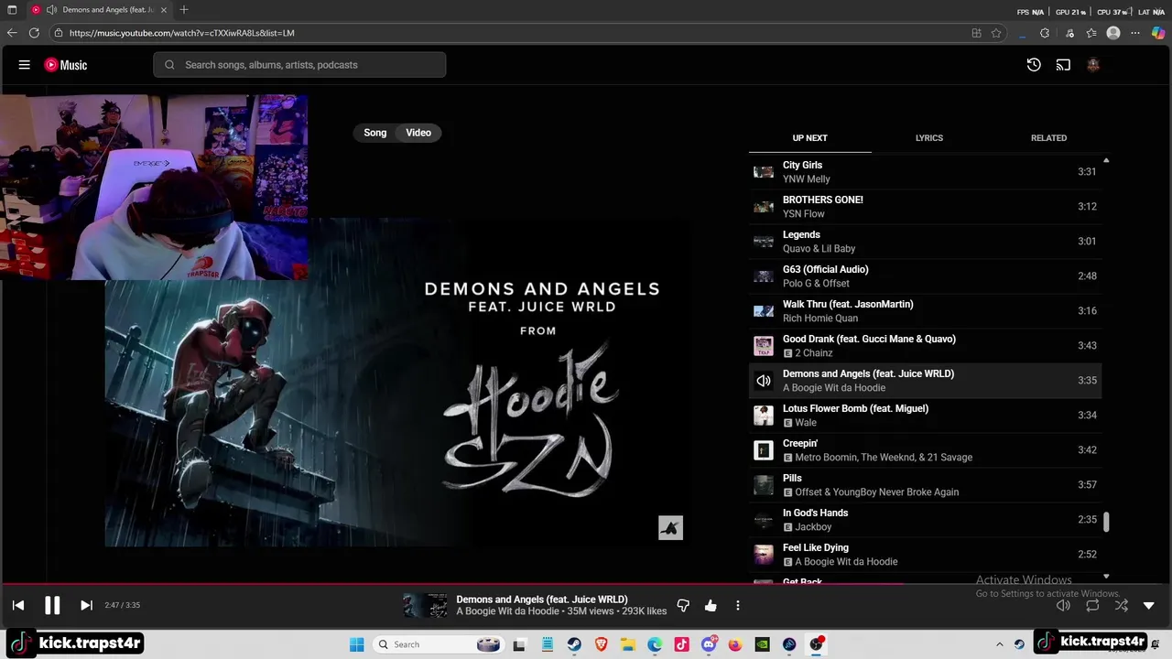Screen dimensions: 1172x659
Task: Switch to Song mode
Action: 375,133
